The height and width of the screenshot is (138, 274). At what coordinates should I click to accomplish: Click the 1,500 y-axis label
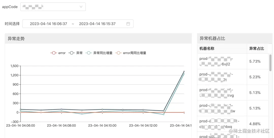pos(14,66)
